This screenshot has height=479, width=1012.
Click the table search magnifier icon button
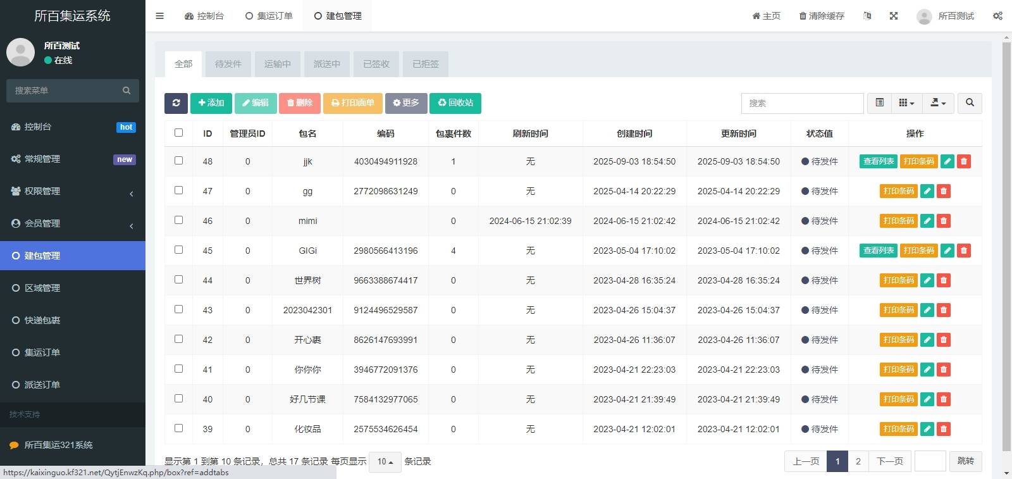970,103
